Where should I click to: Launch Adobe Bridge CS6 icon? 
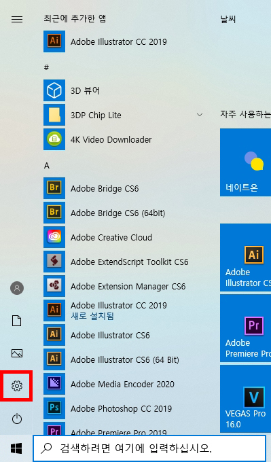54,188
